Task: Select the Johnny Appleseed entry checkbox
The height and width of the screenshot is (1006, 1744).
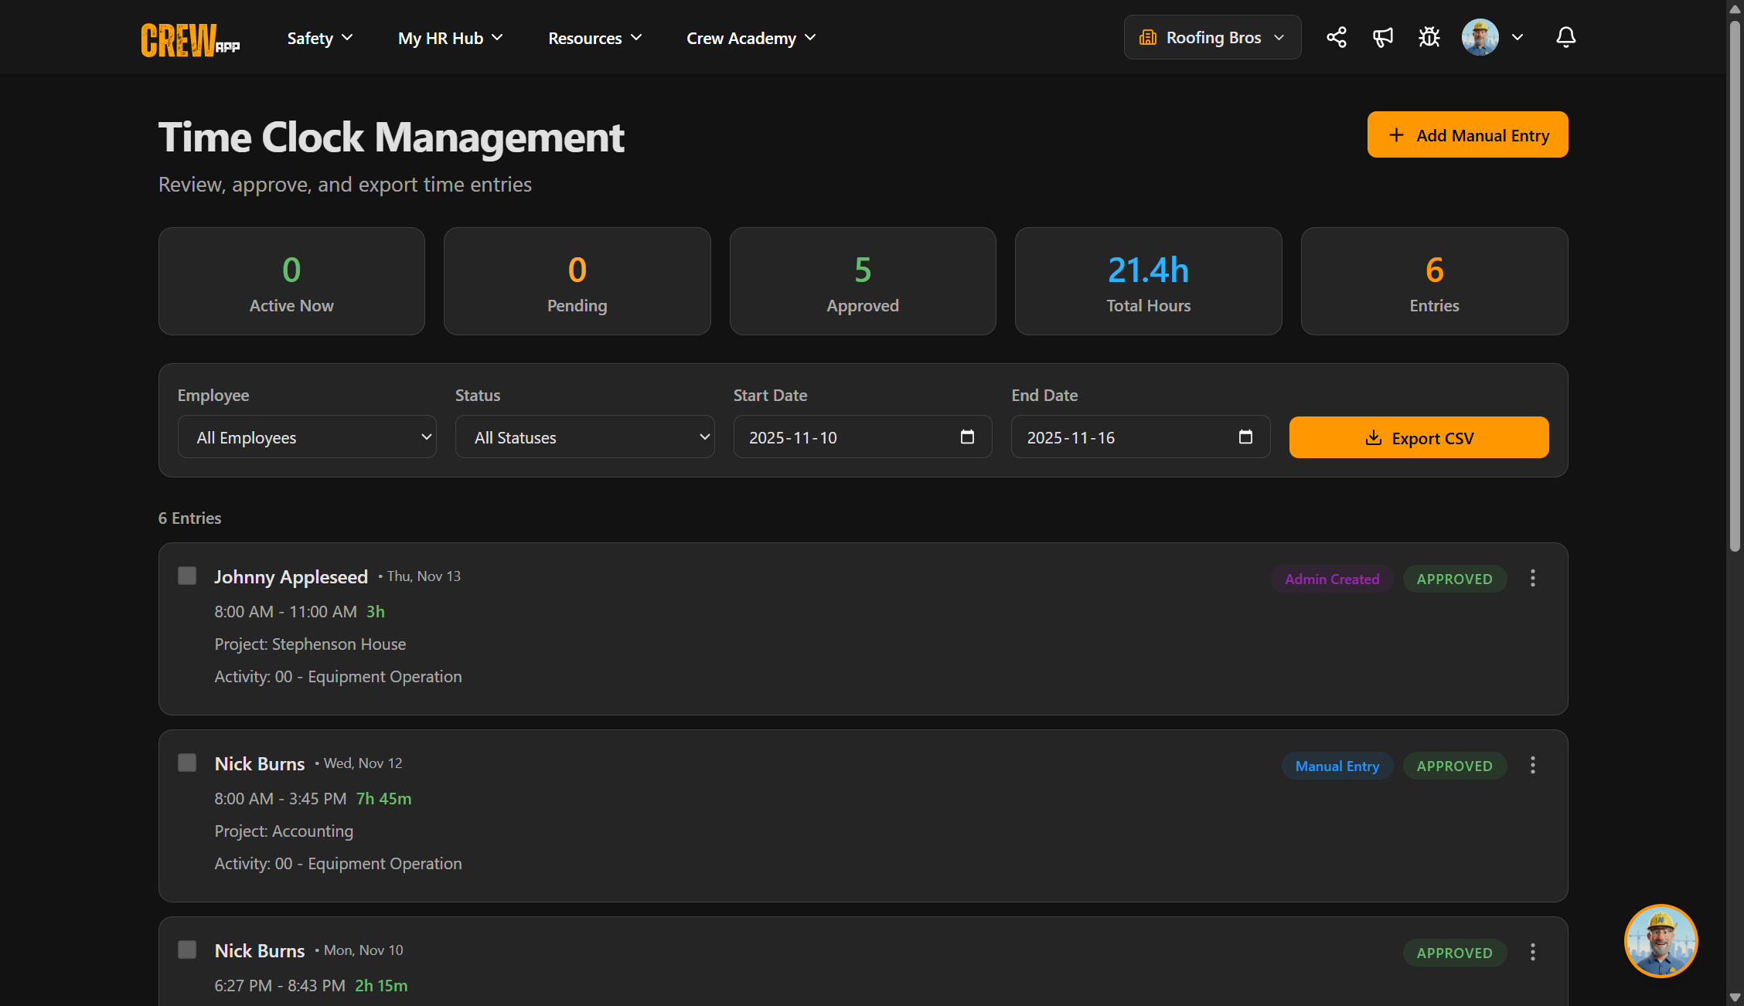Action: 186,575
